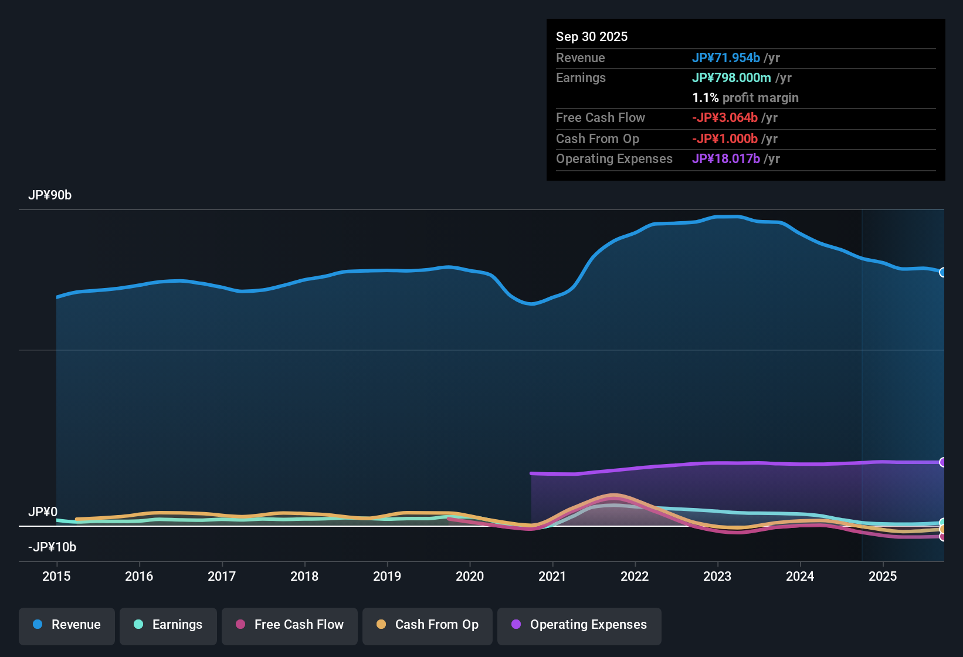Image resolution: width=963 pixels, height=657 pixels.
Task: Click the 2015 year axis label
Action: point(56,577)
